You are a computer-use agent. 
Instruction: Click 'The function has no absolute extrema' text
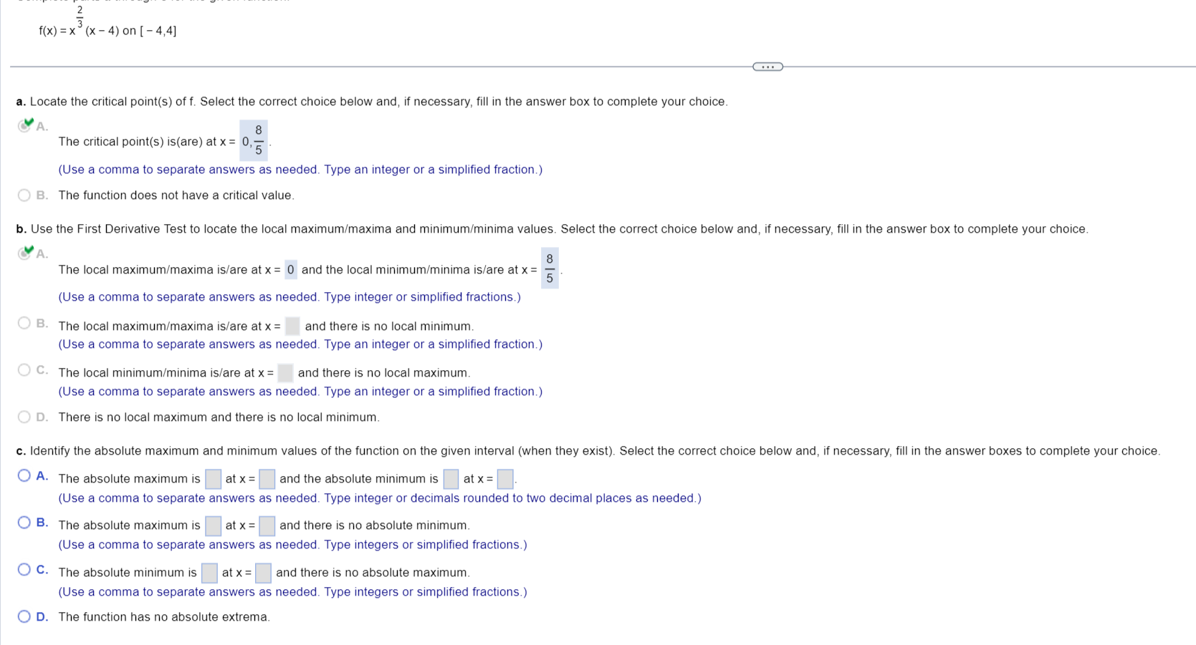click(x=164, y=617)
